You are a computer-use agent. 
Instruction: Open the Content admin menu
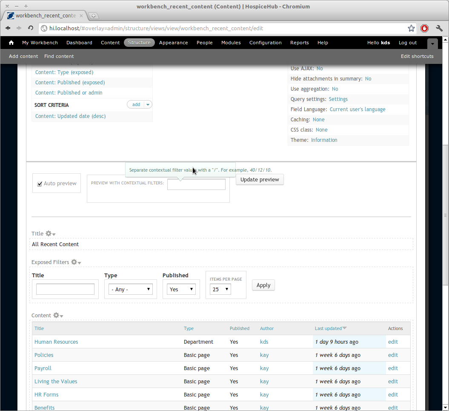[x=110, y=43]
